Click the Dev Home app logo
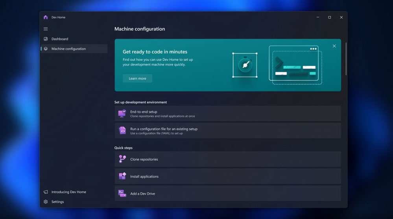The height and width of the screenshot is (219, 393). pyautogui.click(x=46, y=17)
